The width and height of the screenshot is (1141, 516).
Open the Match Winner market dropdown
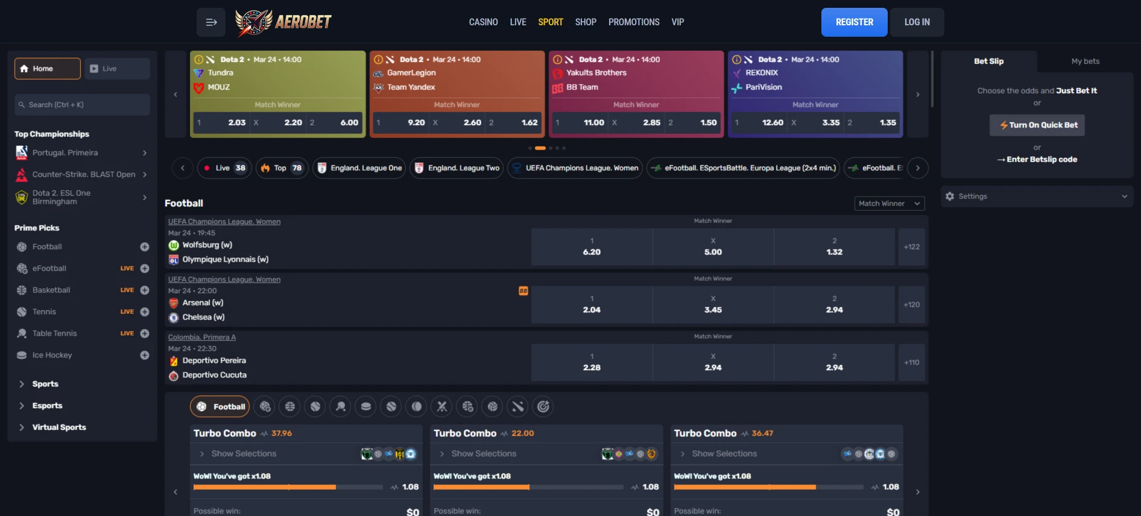tap(890, 204)
